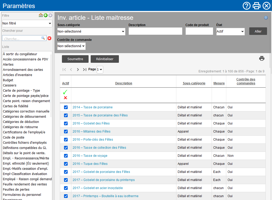The width and height of the screenshot is (272, 200).
Task: Click the blue info icon
Action: (266, 18)
